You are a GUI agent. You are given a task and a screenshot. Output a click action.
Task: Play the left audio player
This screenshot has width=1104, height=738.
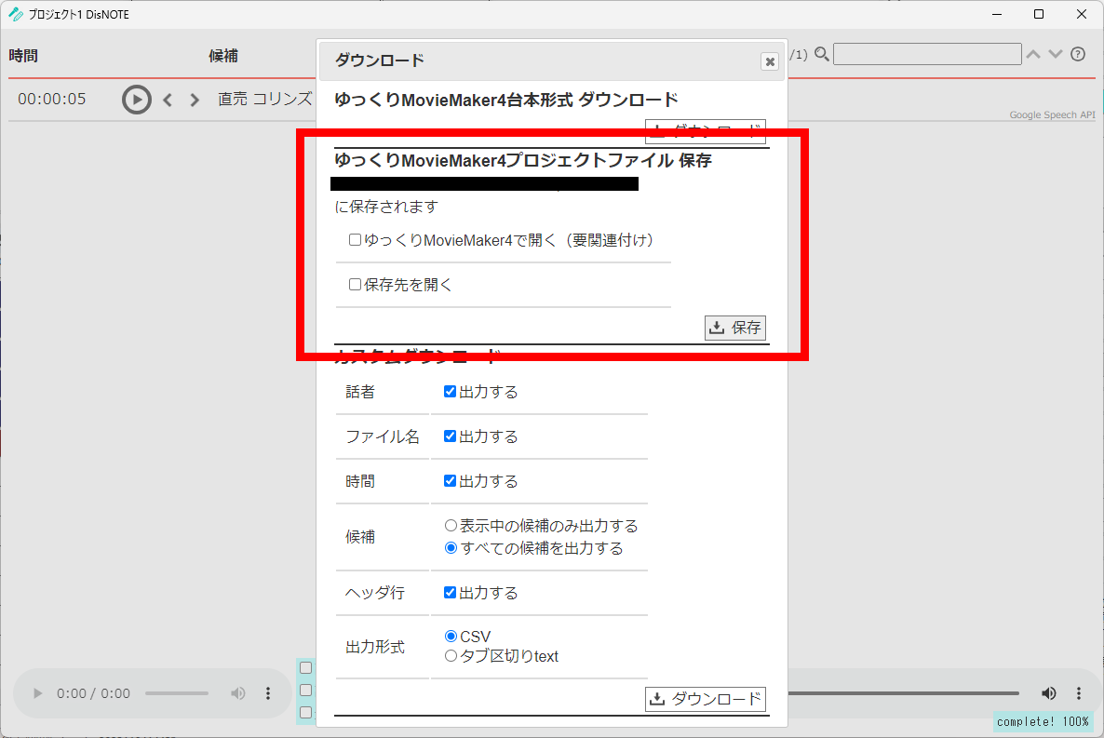(x=37, y=693)
